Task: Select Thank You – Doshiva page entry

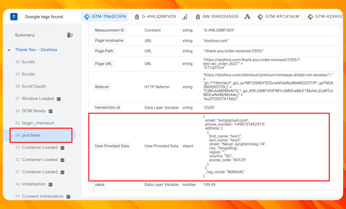Action: point(36,50)
